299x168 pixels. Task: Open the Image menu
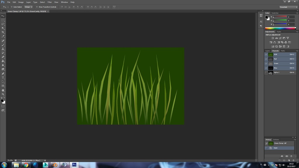pos(21,2)
